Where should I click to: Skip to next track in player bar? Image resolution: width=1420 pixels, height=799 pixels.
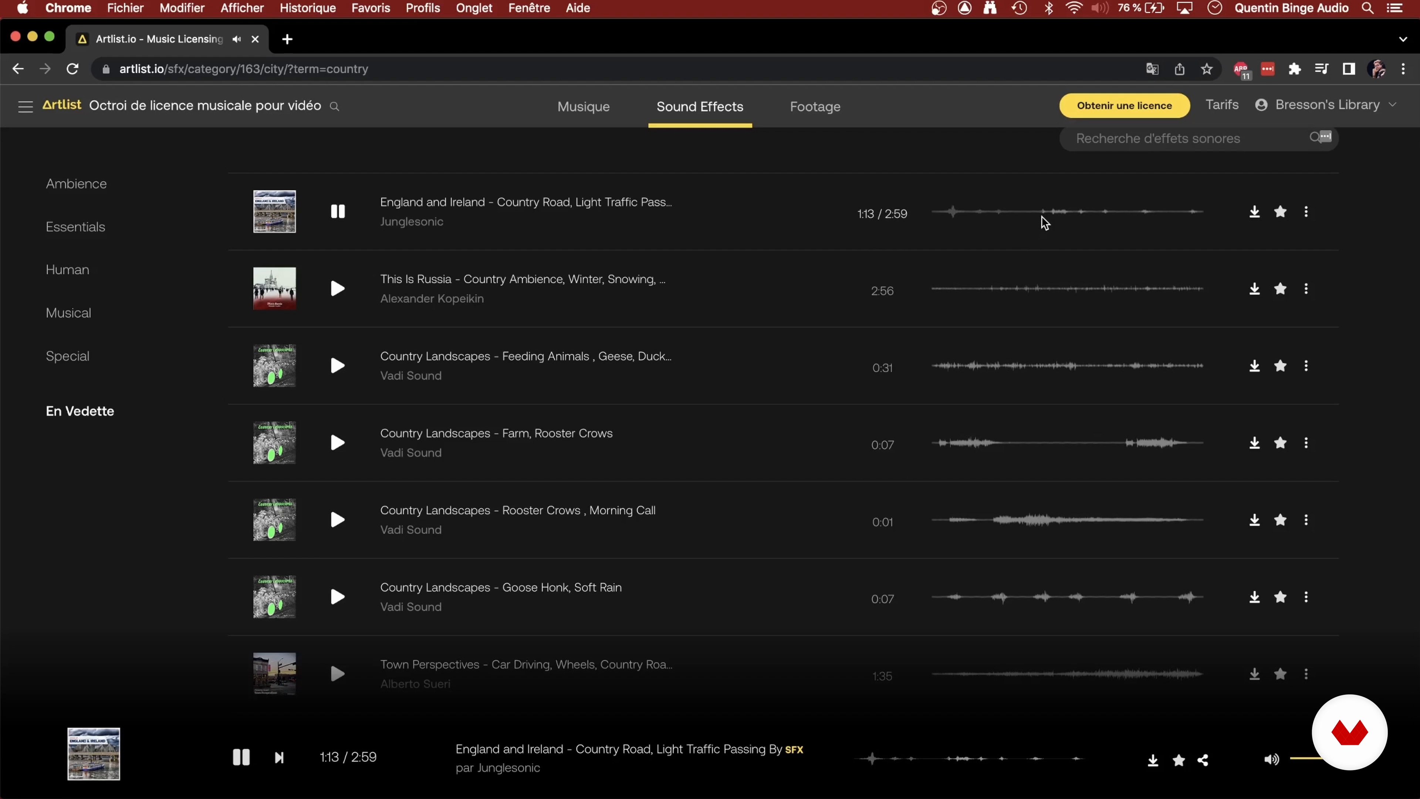279,758
